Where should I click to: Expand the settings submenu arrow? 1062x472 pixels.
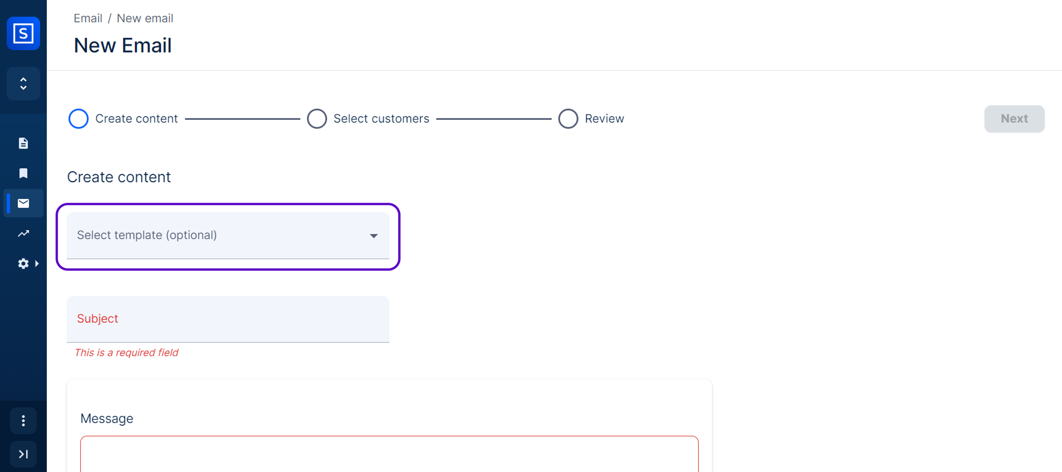click(37, 264)
